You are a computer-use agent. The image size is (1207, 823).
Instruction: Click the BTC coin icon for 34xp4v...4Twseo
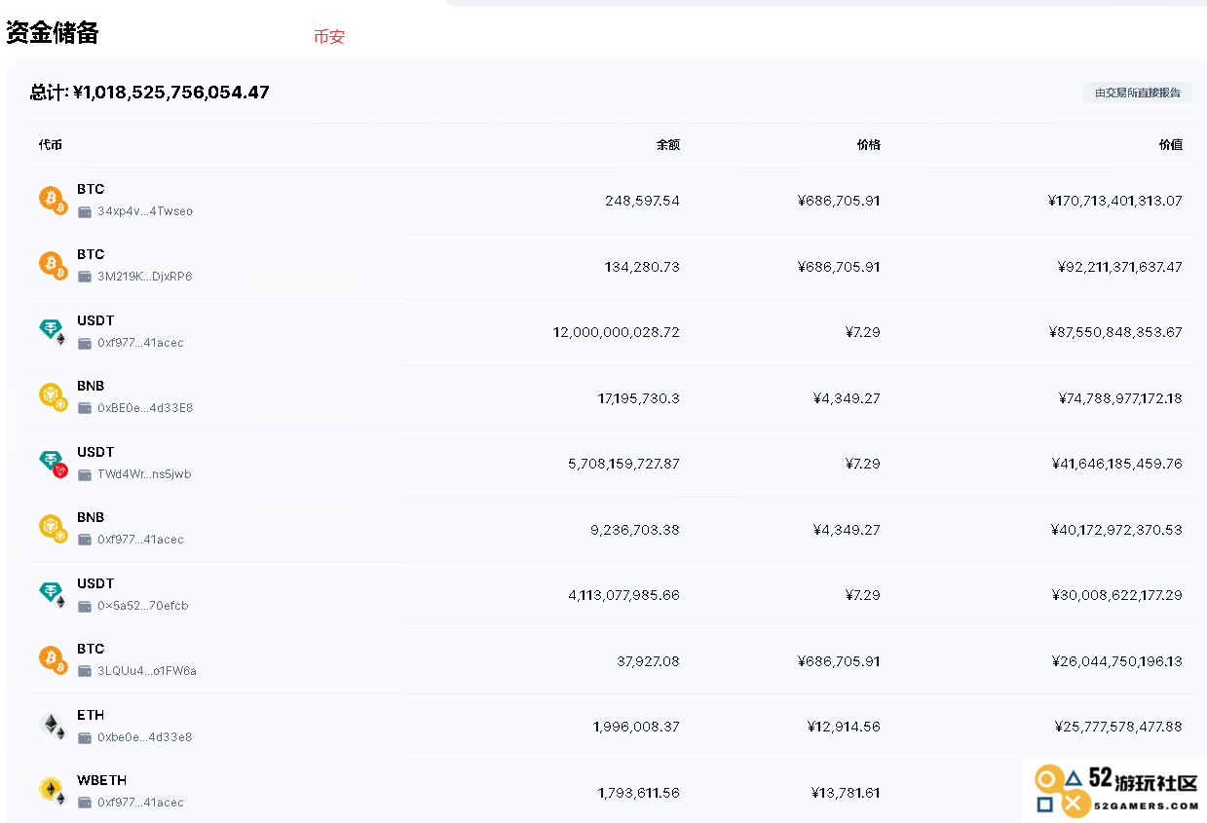(x=53, y=201)
